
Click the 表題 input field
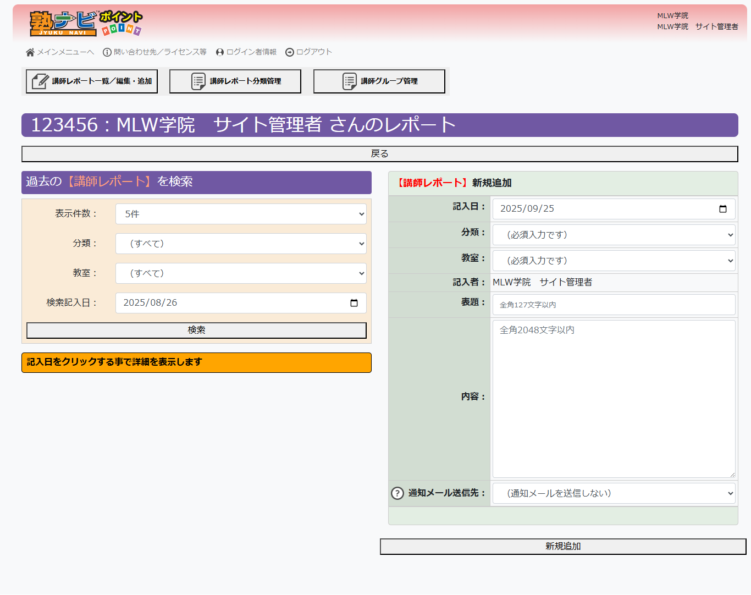click(x=613, y=304)
